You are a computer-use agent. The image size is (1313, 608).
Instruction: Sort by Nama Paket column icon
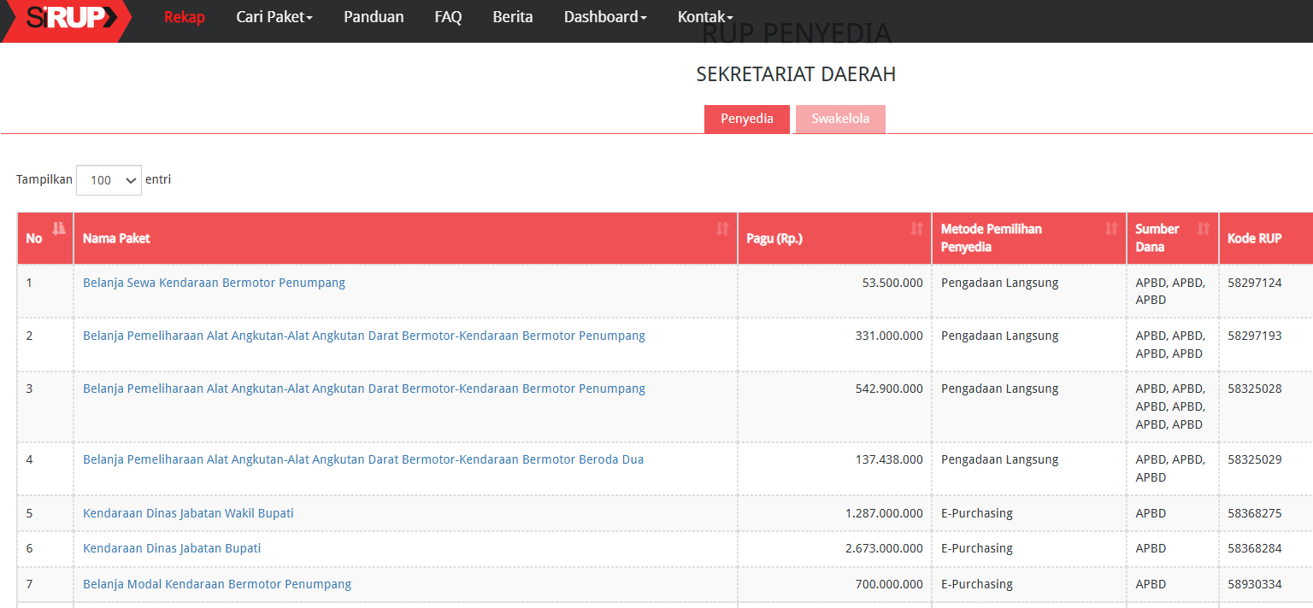pos(722,229)
